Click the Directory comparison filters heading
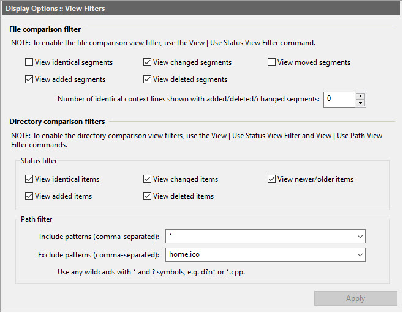This screenshot has height=313, width=403. pos(57,122)
